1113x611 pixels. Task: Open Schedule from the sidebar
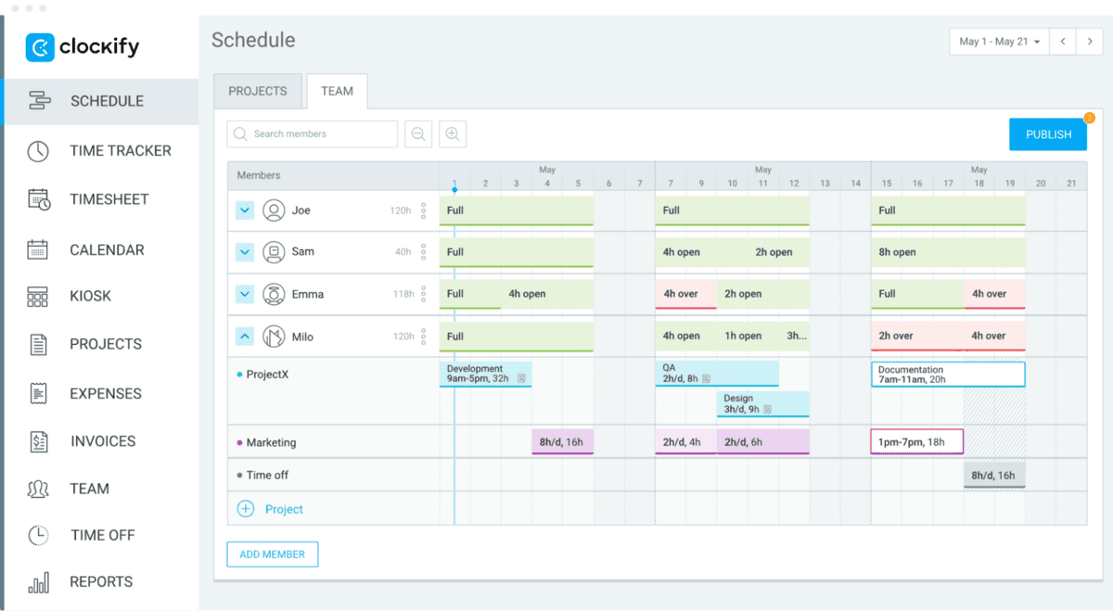coord(101,101)
